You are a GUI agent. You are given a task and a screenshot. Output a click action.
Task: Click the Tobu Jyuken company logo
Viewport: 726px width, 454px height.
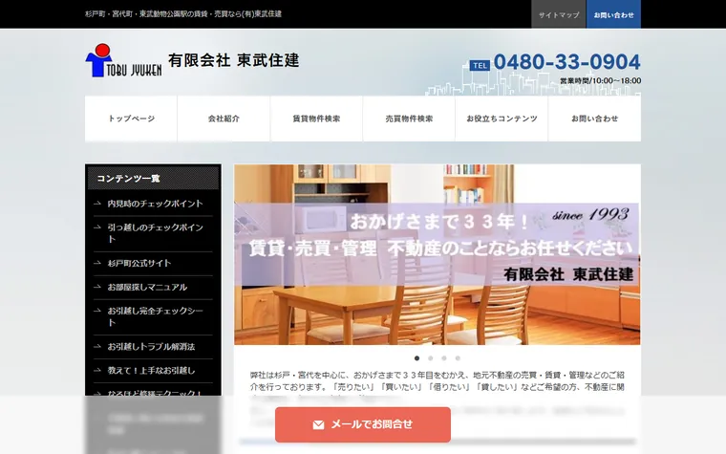[123, 60]
